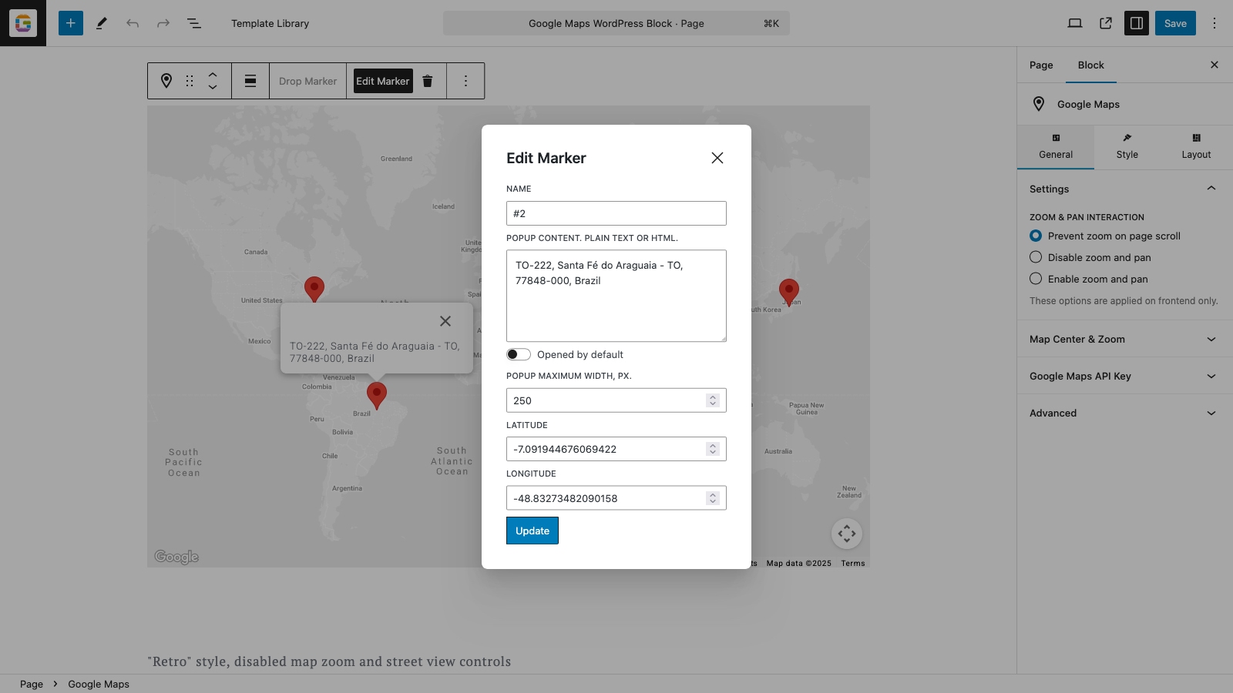The width and height of the screenshot is (1233, 693).
Task: Open the Style tab
Action: click(x=1127, y=146)
